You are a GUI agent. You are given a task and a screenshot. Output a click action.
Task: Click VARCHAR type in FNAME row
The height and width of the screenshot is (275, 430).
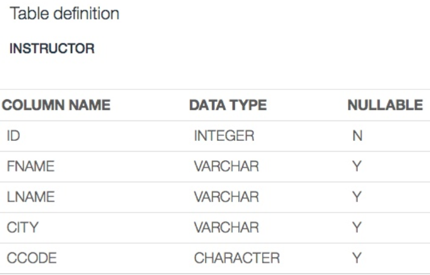point(226,167)
